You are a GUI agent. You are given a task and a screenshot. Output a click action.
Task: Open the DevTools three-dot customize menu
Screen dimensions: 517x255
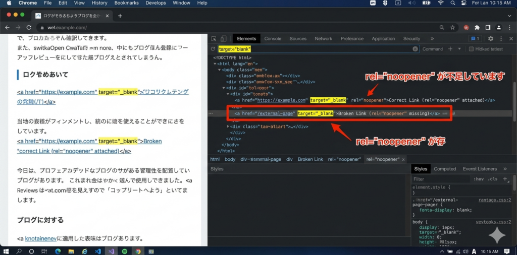[x=501, y=38]
